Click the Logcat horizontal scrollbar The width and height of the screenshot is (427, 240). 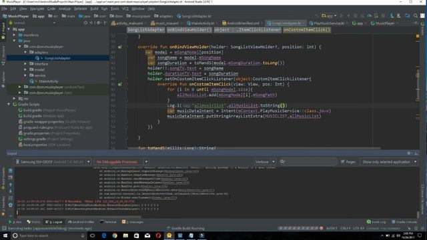(79, 217)
